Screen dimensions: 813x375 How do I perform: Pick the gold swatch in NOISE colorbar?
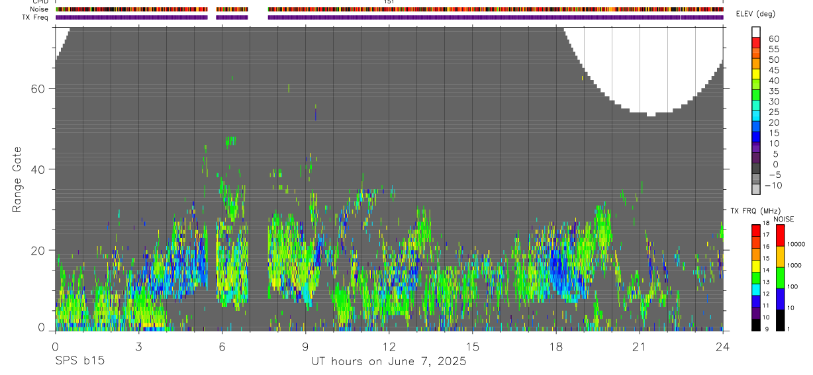coord(781,257)
